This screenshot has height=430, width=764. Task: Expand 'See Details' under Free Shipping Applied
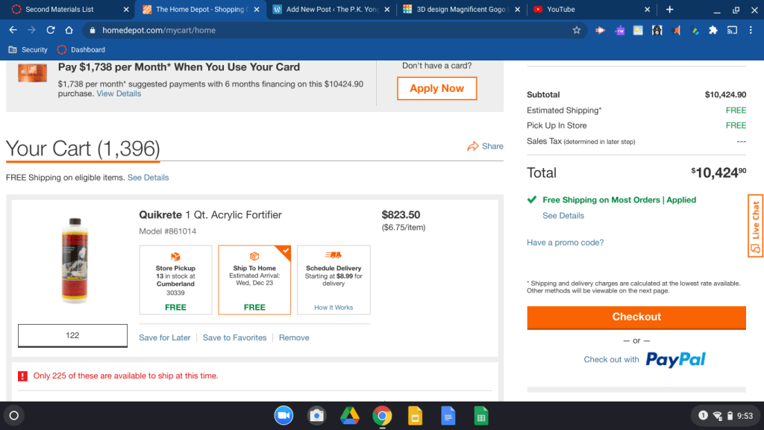point(563,216)
